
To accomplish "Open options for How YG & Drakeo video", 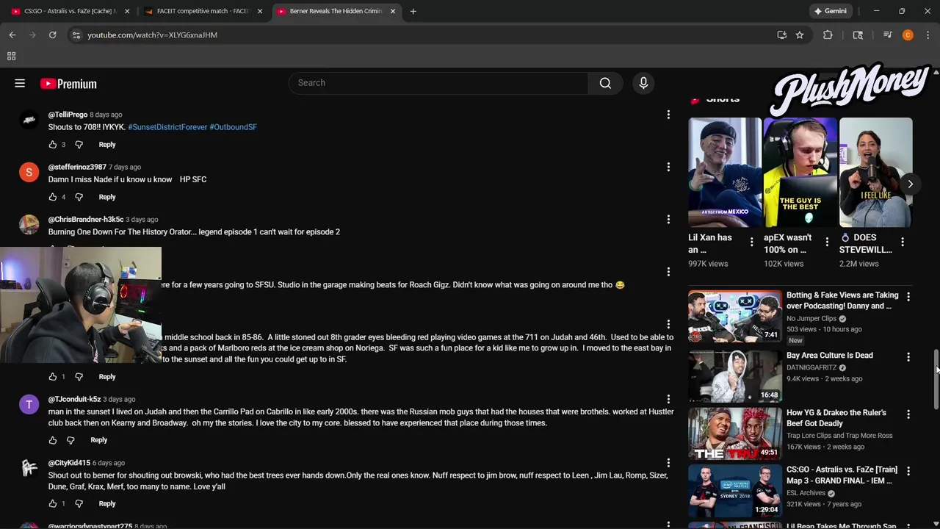I will 908,414.
